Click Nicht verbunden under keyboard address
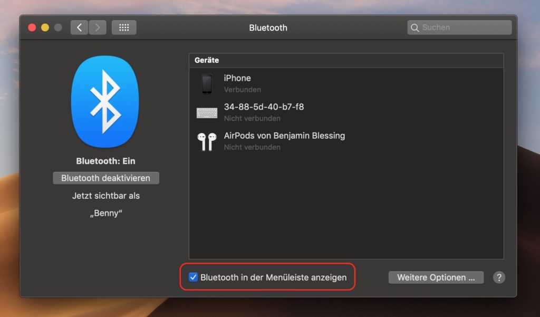This screenshot has height=317, width=540. 252,118
